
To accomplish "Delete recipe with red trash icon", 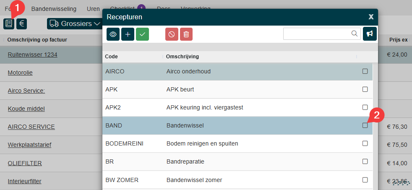I will click(186, 34).
